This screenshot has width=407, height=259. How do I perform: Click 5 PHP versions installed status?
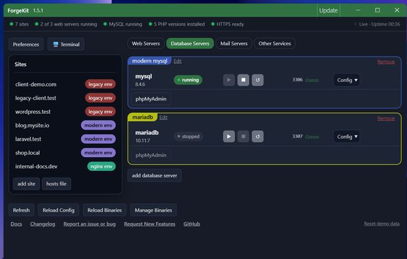(176, 24)
